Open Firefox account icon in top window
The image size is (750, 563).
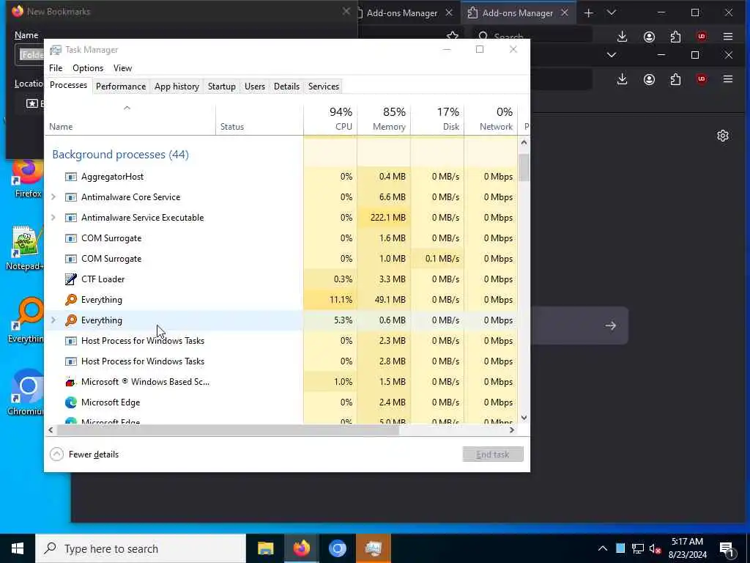(649, 37)
